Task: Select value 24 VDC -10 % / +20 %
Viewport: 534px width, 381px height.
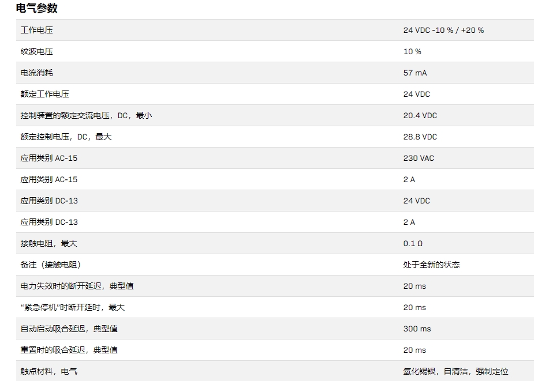Action: coord(443,30)
